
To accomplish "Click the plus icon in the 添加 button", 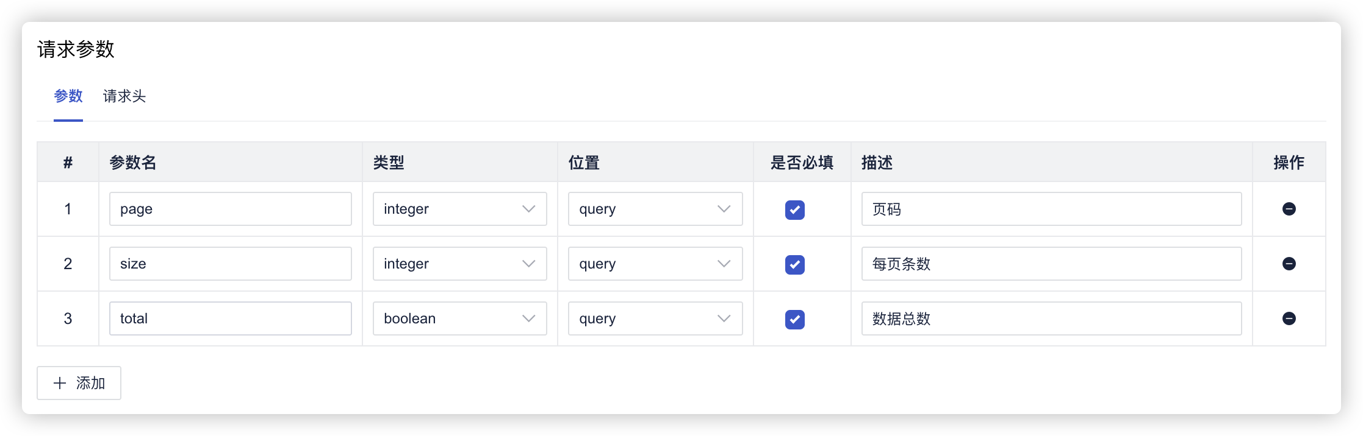I will (x=60, y=383).
